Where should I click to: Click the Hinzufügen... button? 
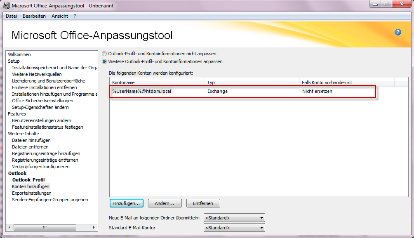tap(126, 203)
